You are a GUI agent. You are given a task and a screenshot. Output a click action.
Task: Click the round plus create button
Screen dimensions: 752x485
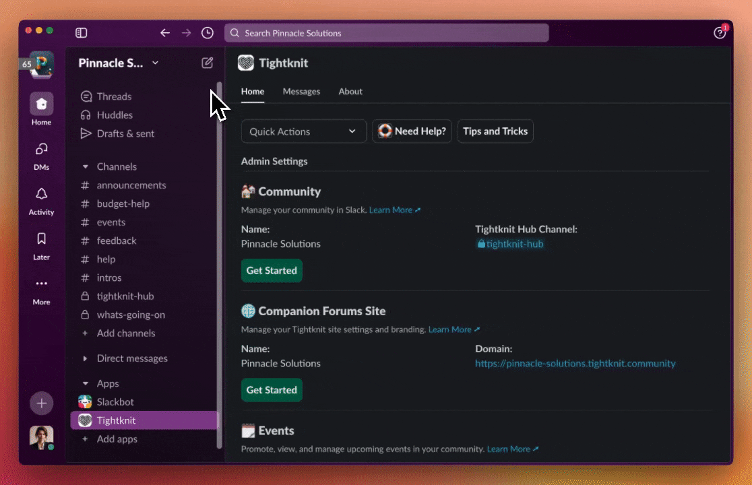[42, 403]
